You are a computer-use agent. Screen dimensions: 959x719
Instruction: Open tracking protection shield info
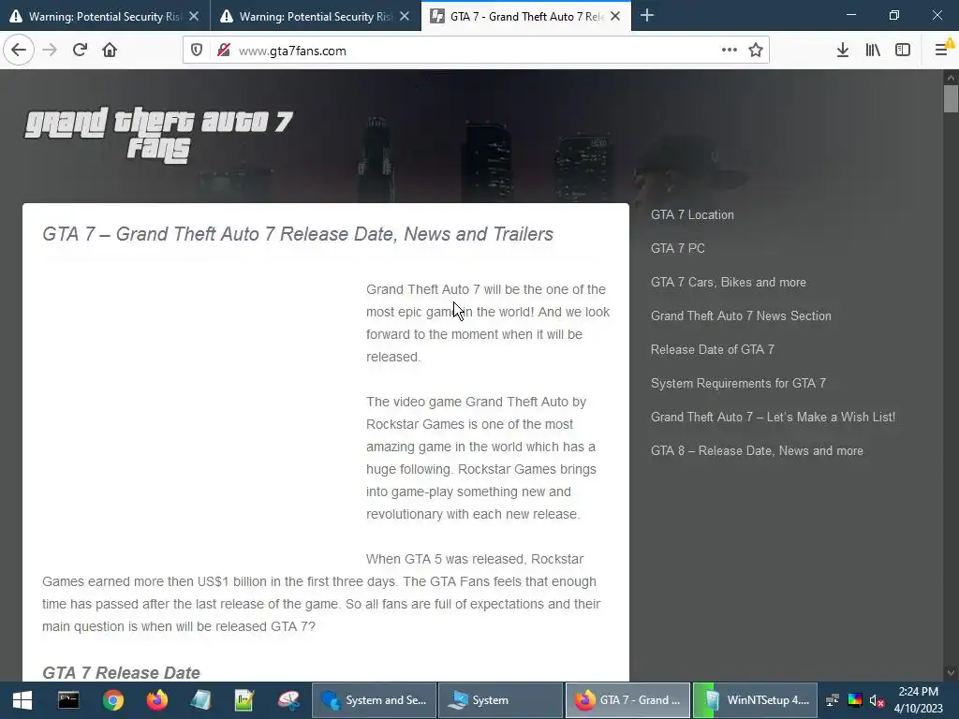(197, 51)
